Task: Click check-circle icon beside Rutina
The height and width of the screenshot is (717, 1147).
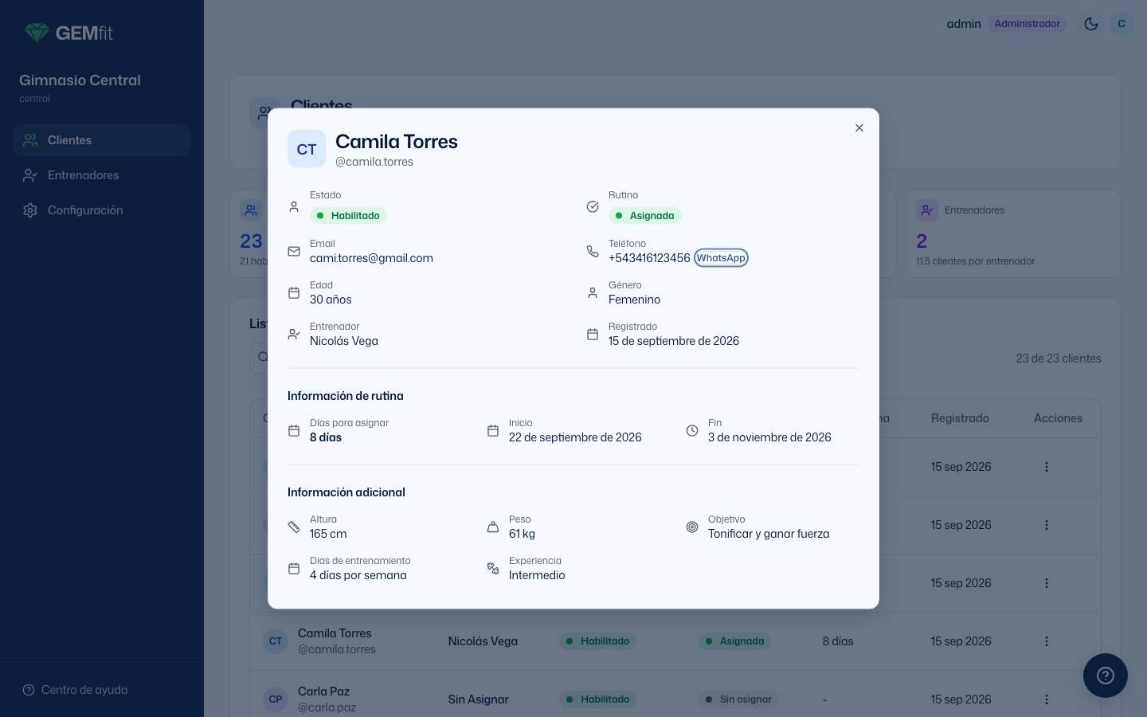Action: pyautogui.click(x=593, y=207)
